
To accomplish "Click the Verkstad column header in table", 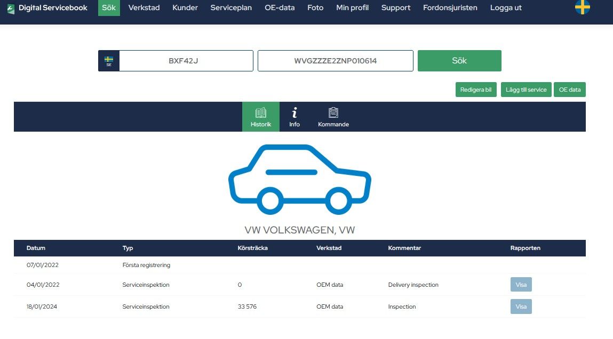I will click(329, 248).
